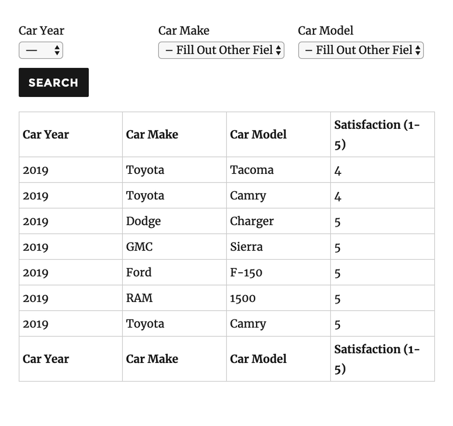Viewport: 453px width, 426px height.
Task: Select the Tacoma table cell
Action: 278,170
